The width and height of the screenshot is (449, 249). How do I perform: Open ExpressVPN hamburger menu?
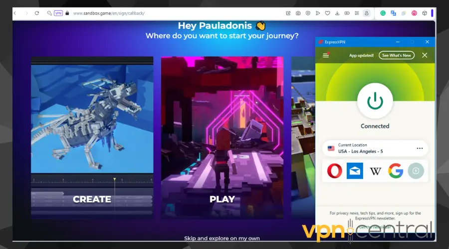pyautogui.click(x=326, y=55)
